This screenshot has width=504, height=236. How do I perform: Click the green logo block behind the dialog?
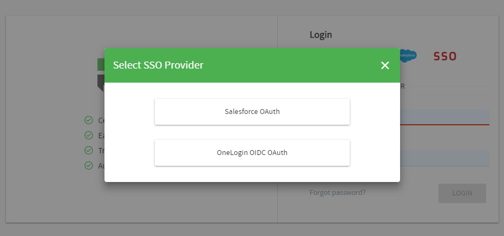pos(101,65)
